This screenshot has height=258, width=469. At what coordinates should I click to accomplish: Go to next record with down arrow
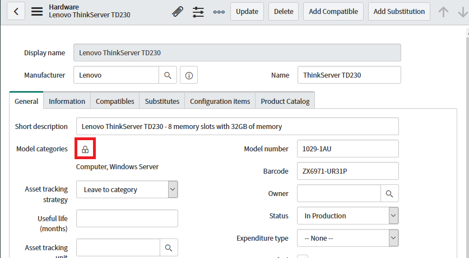pos(463,12)
